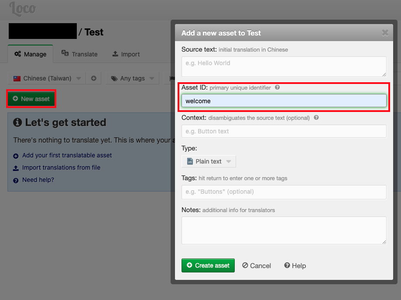Click inside the Notes text area

click(284, 230)
